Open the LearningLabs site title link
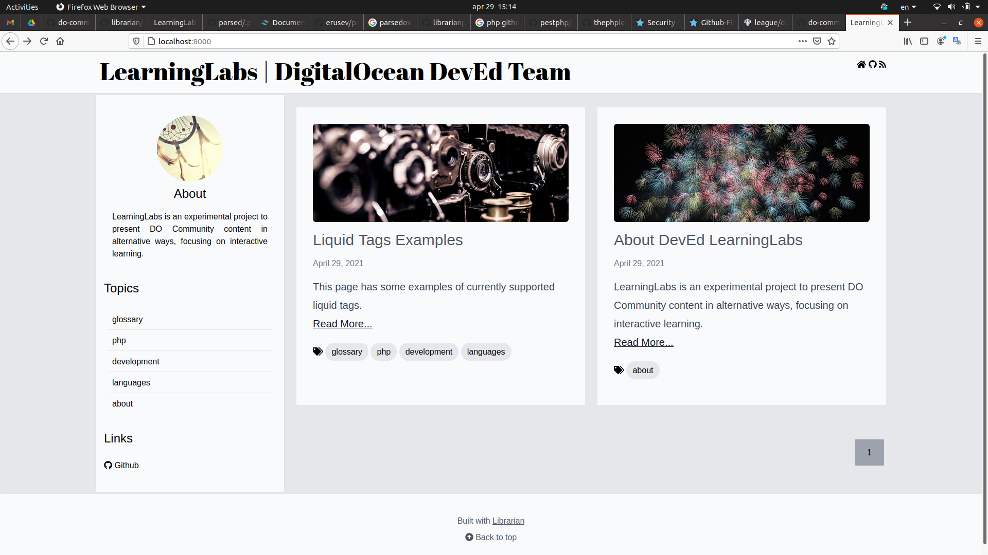The image size is (988, 555). [x=335, y=72]
